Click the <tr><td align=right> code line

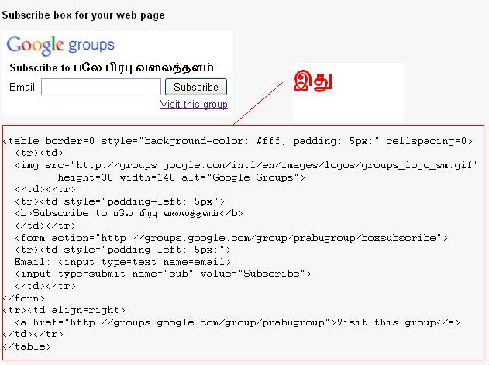64,310
